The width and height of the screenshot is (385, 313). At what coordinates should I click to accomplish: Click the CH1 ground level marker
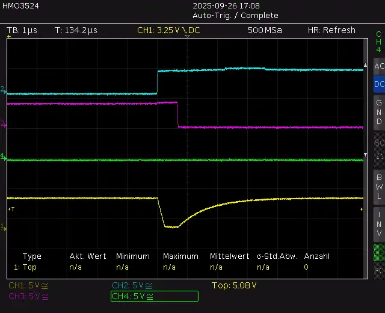click(3, 227)
